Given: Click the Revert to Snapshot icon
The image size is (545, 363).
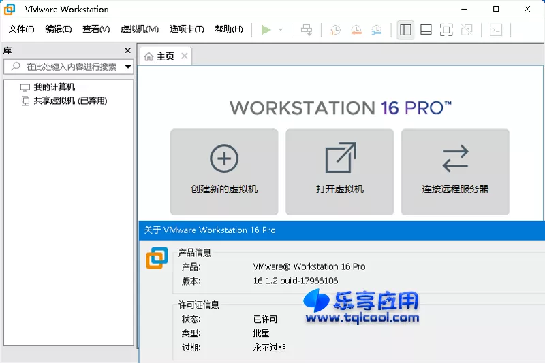Looking at the screenshot, I should click(x=356, y=30).
